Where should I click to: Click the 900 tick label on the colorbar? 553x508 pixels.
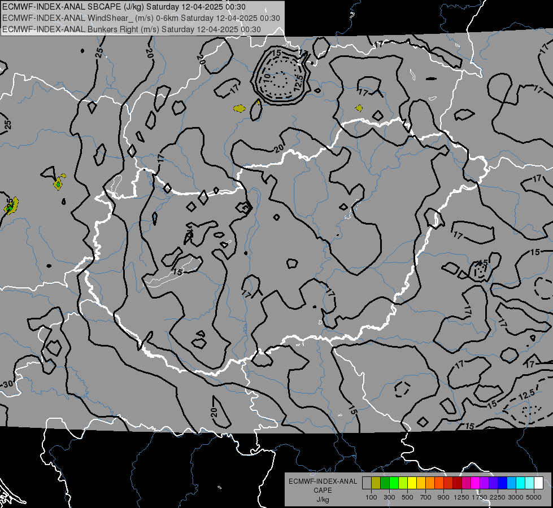coord(443,497)
